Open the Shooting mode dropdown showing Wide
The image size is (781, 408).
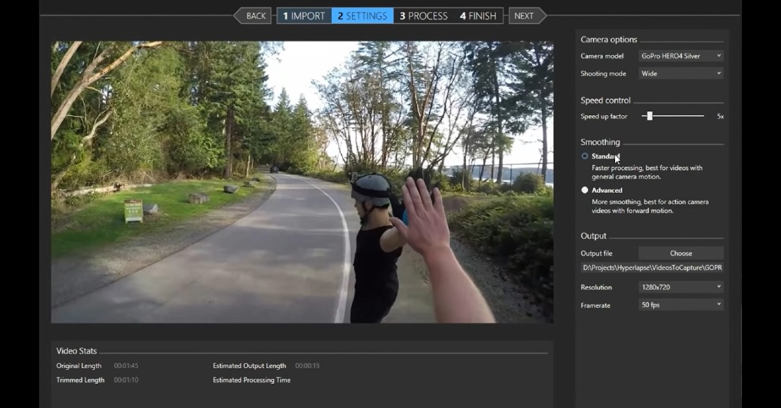(x=680, y=73)
